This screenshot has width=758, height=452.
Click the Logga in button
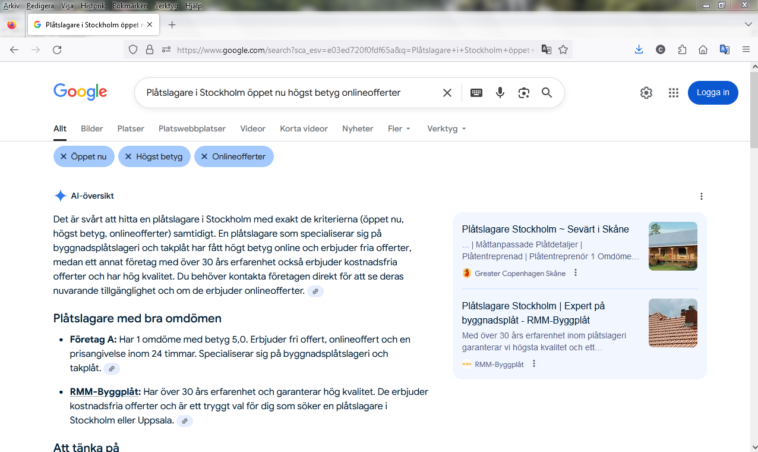point(713,93)
